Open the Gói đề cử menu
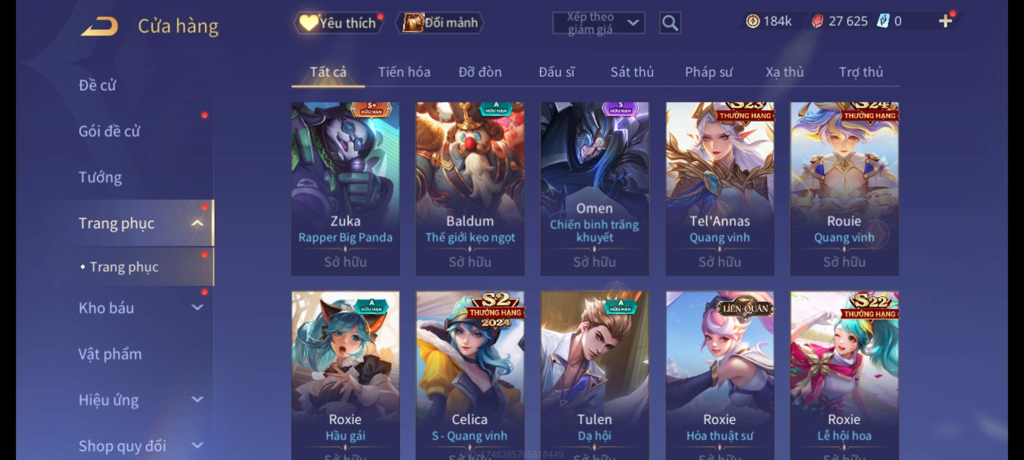The height and width of the screenshot is (460, 1024). [x=109, y=131]
